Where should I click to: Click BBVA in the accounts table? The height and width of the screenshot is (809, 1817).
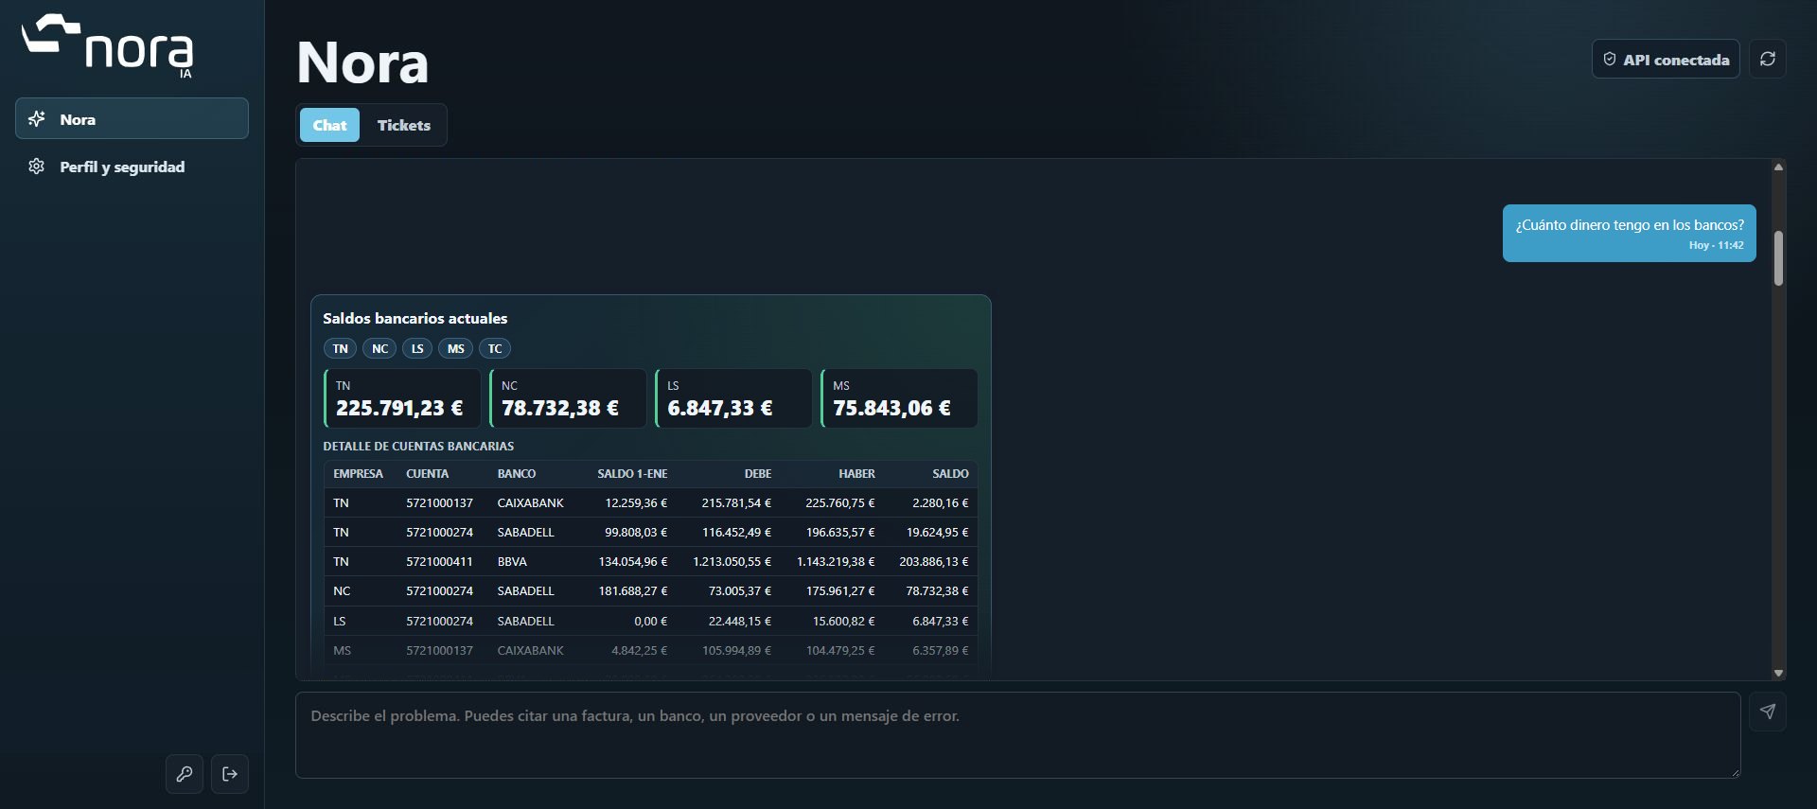(x=512, y=562)
